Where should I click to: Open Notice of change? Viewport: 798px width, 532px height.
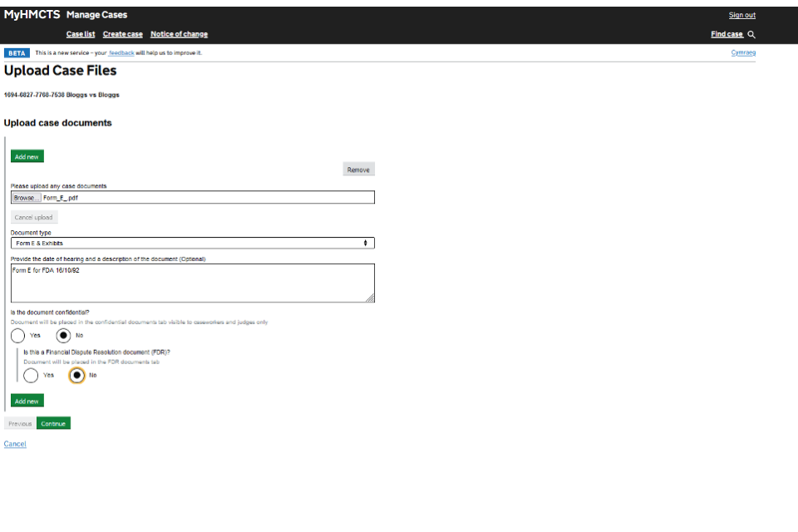[x=179, y=34]
